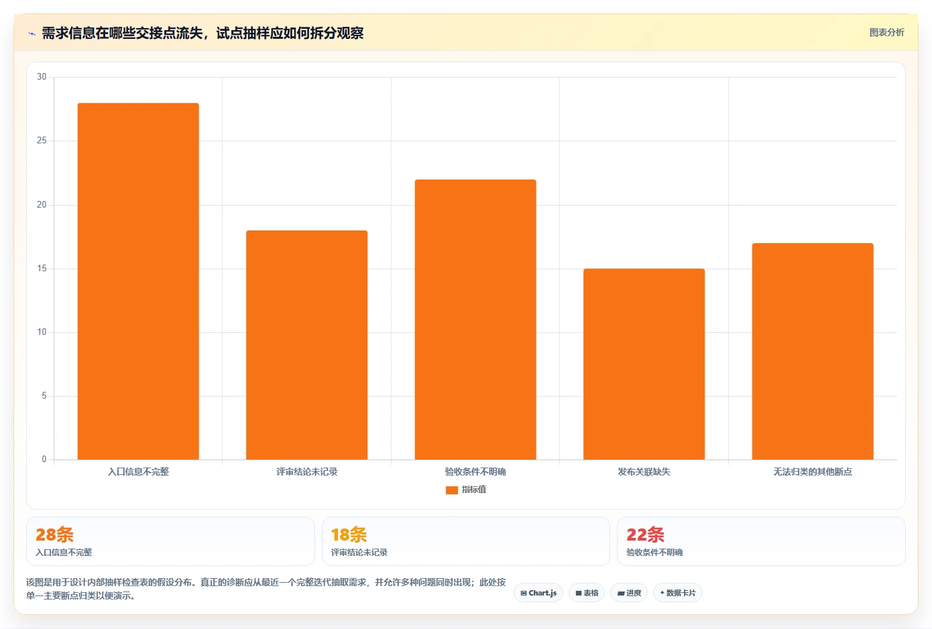This screenshot has height=629, width=932.
Task: Click the y-axis value 10
Action: (42, 332)
